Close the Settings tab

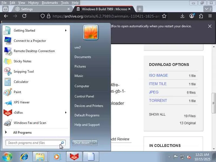tap(69, 9)
